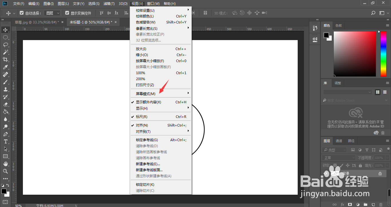Click the foreground color swatch in toolbox
The height and width of the screenshot is (207, 391).
[4, 191]
